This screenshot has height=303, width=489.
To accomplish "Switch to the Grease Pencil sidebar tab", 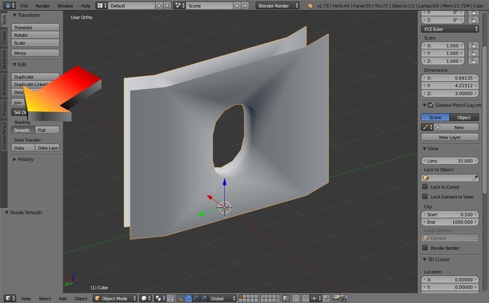I will pos(3,136).
